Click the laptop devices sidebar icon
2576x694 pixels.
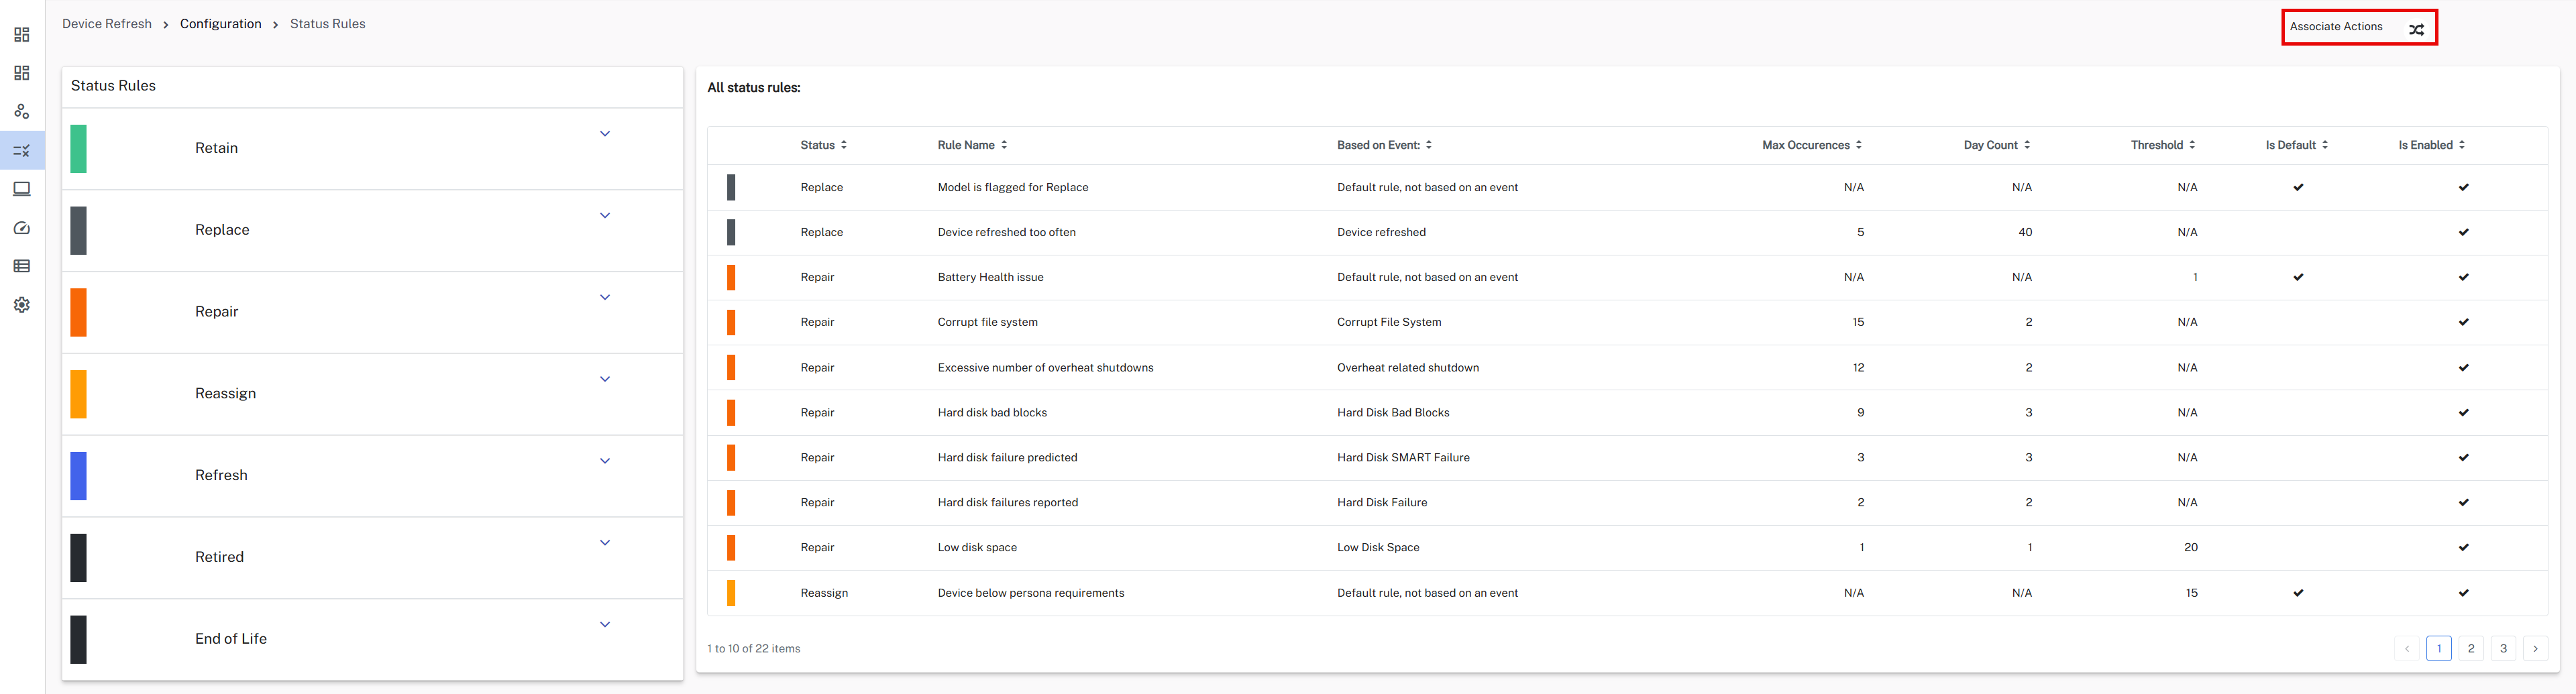pyautogui.click(x=22, y=189)
